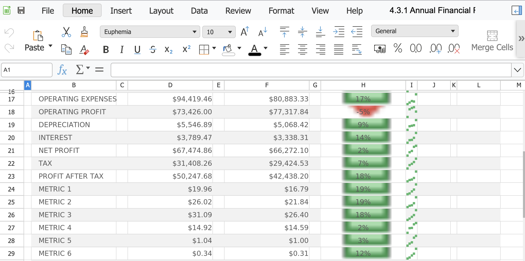Click the Clone formatting paintbrush icon

[84, 32]
